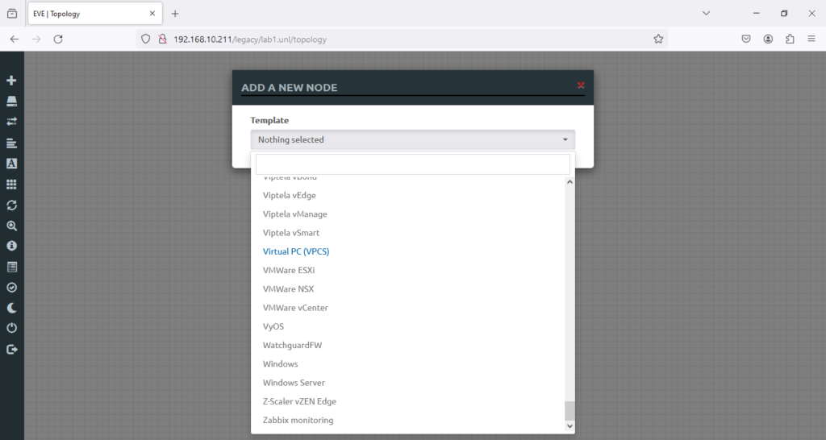Click the template search input field

[412, 164]
